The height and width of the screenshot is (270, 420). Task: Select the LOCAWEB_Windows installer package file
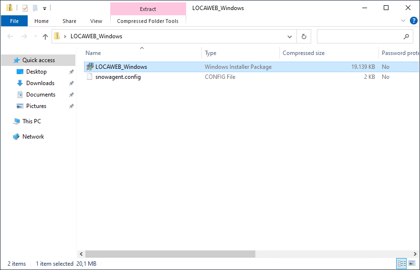[x=251, y=67]
